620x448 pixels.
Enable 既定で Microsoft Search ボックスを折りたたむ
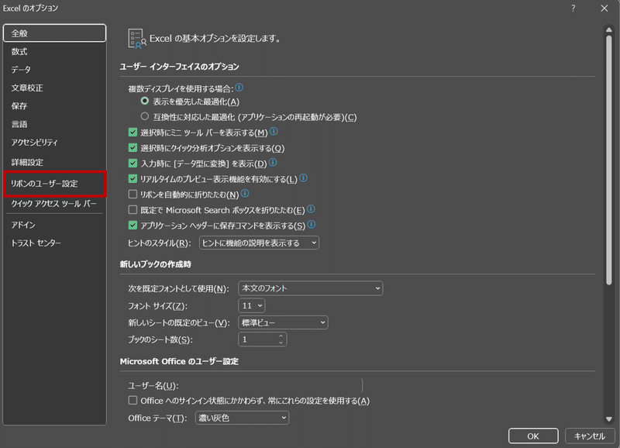coord(133,209)
